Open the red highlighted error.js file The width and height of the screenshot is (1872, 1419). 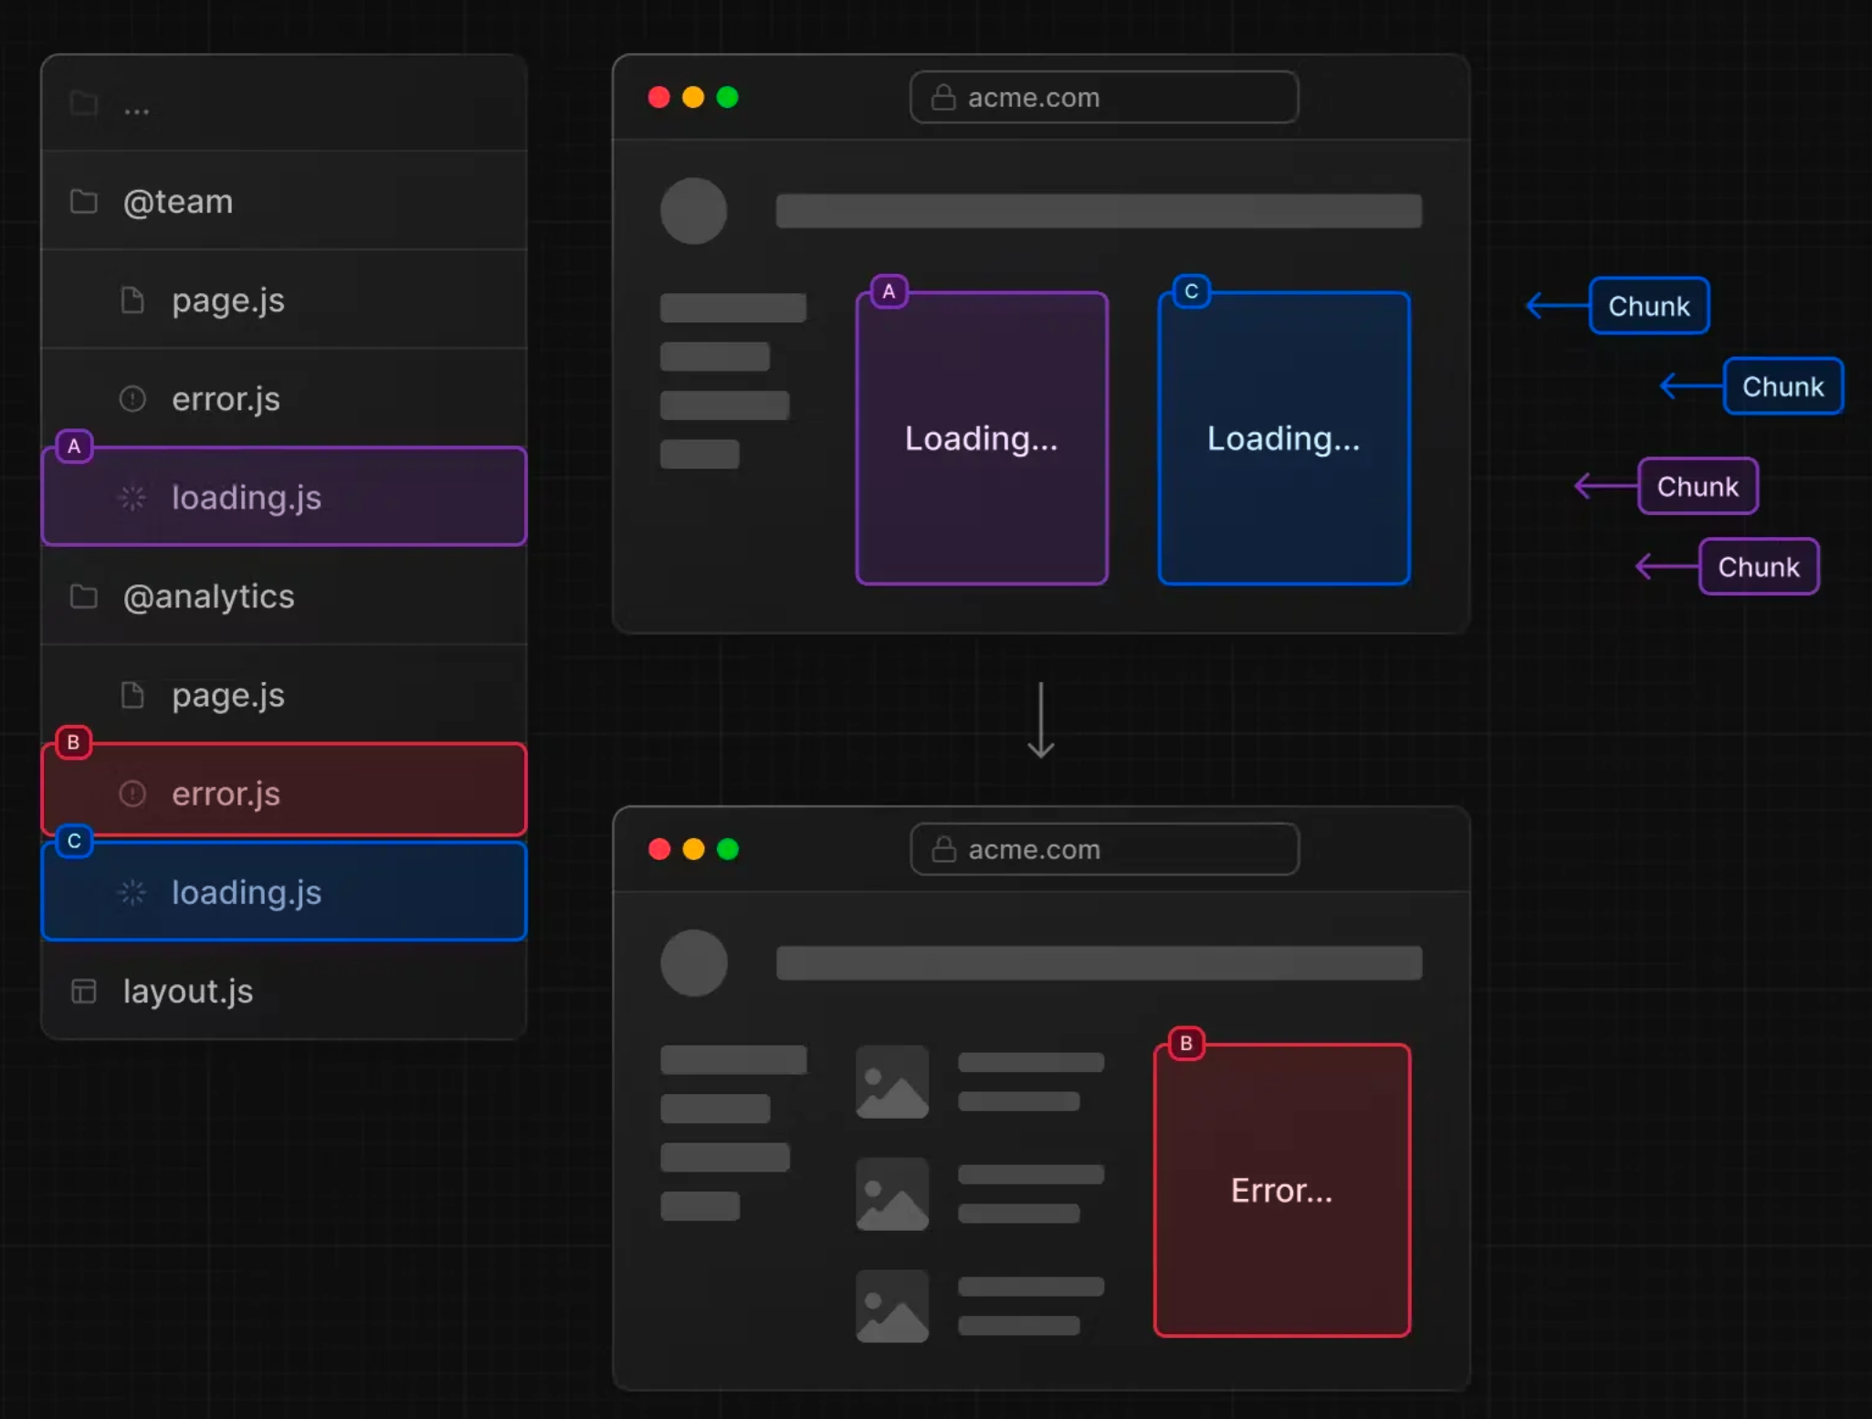284,791
